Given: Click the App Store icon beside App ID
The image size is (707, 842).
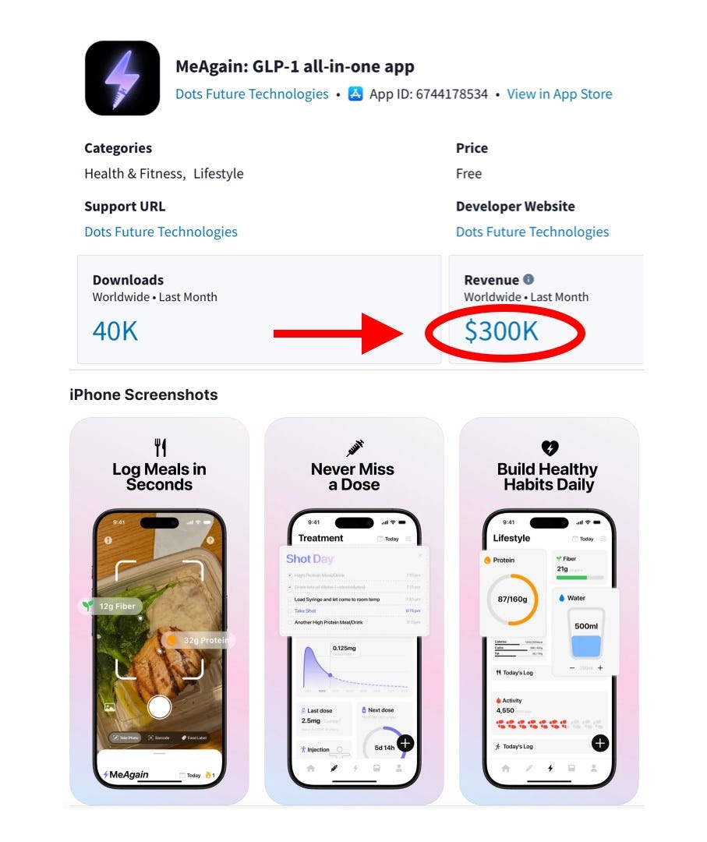Looking at the screenshot, I should [355, 94].
